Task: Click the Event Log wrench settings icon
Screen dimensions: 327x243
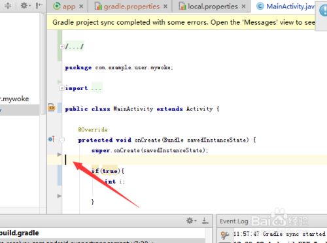Action: [x=224, y=235]
